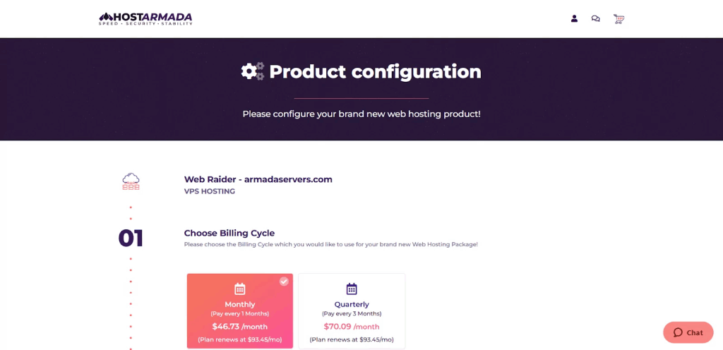Click the $46.73 /month price

click(x=239, y=326)
